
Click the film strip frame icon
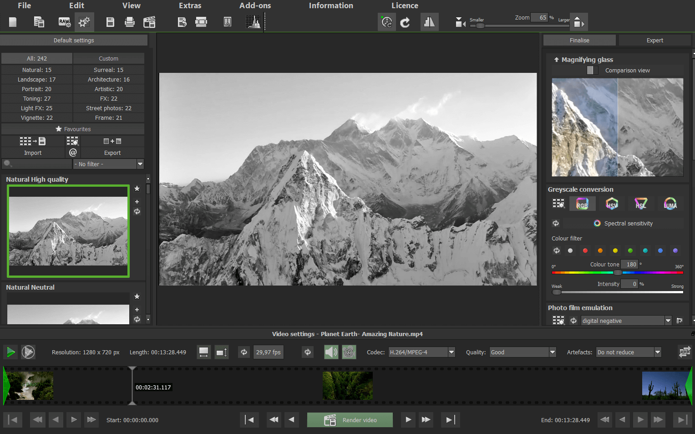(x=201, y=22)
